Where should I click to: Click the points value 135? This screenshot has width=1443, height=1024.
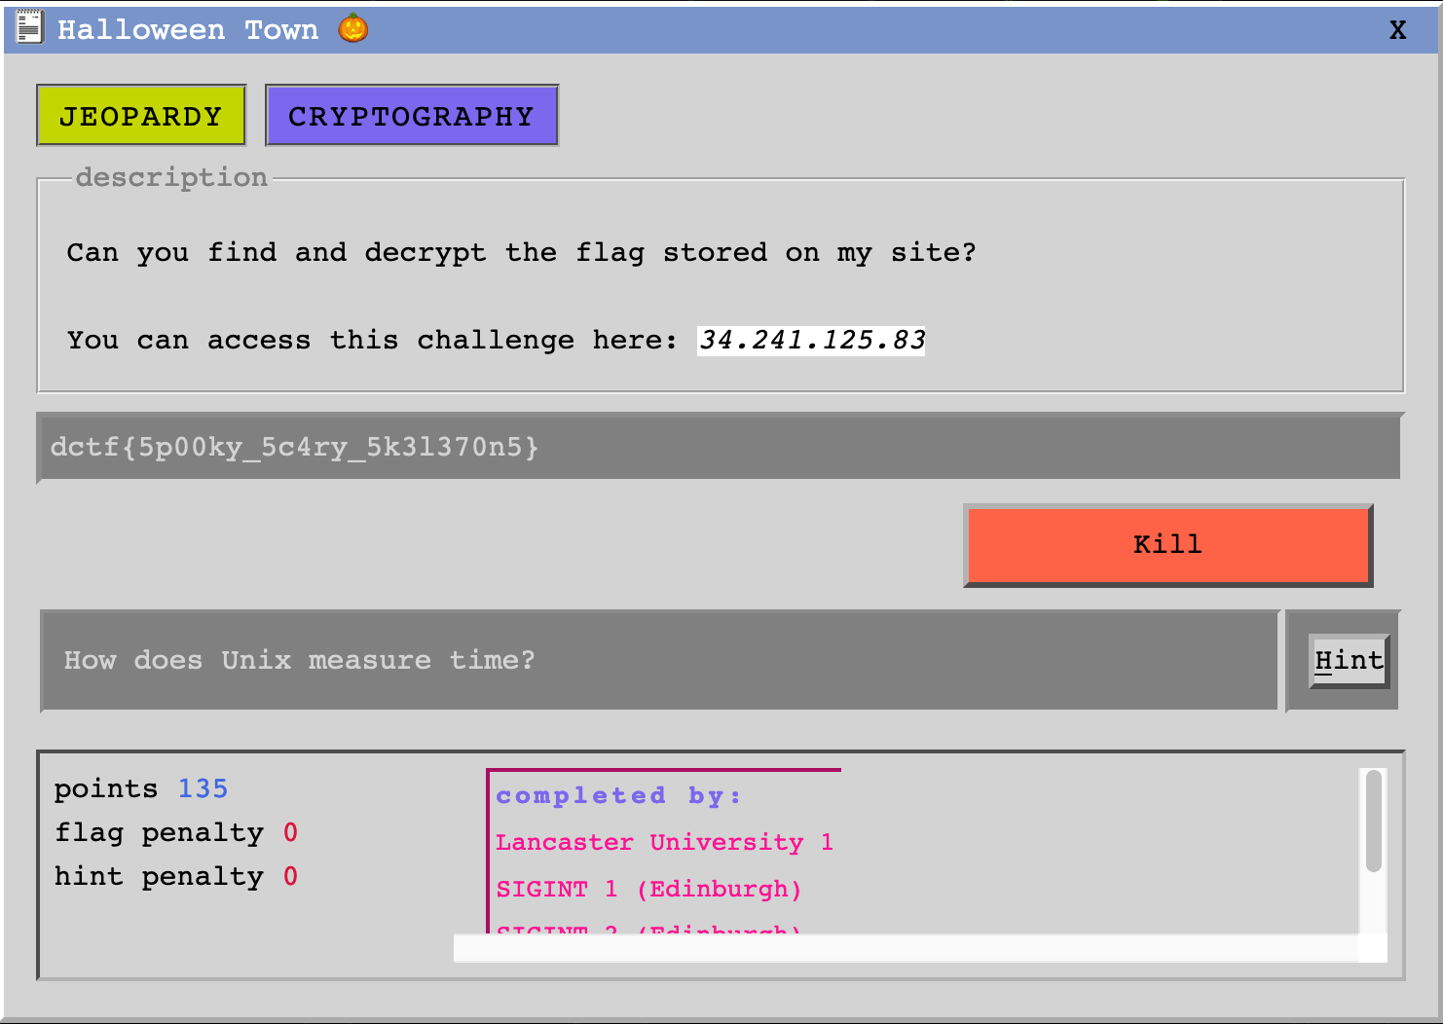[x=203, y=788]
